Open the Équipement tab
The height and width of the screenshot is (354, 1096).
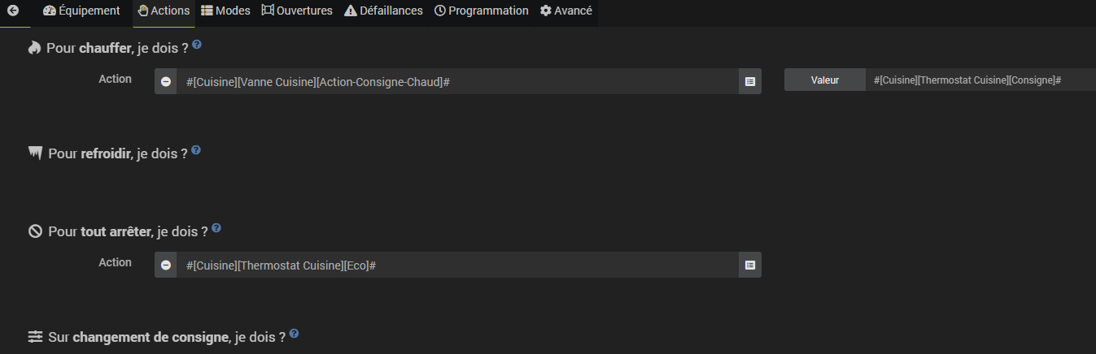[81, 11]
